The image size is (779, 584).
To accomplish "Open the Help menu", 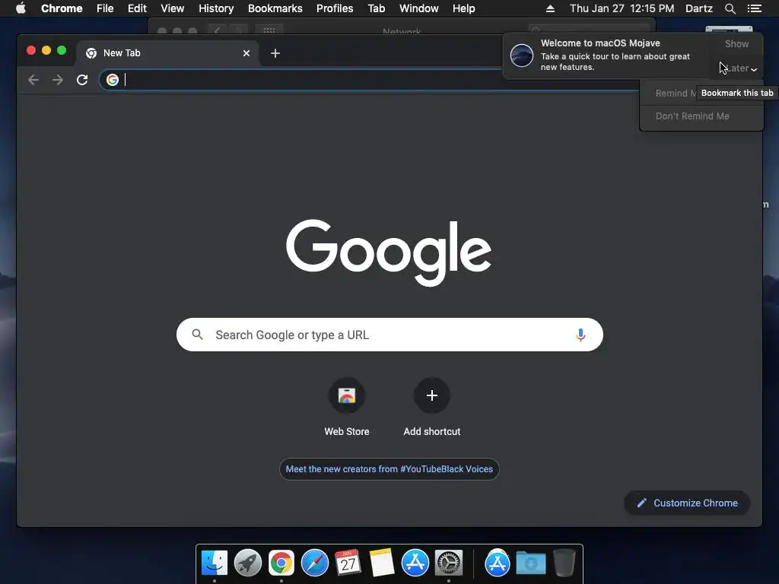I will (463, 8).
